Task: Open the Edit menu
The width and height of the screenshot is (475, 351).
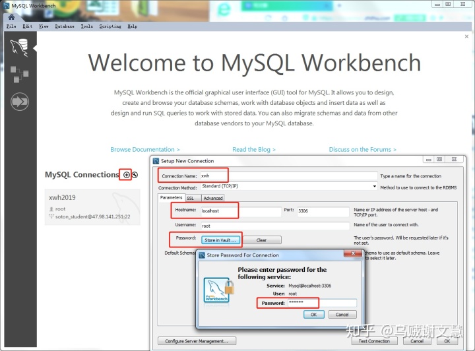Action: pyautogui.click(x=27, y=26)
